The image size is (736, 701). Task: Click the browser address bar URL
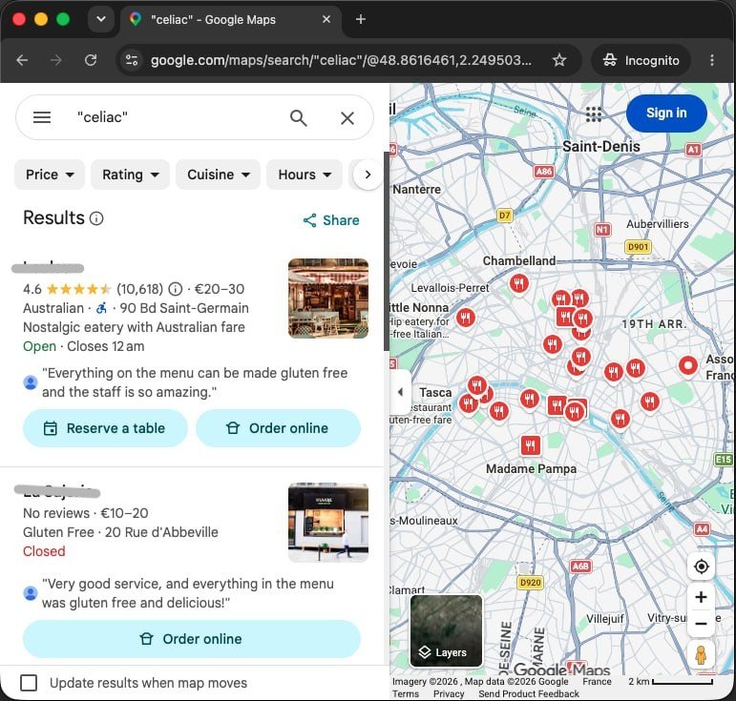(x=341, y=60)
